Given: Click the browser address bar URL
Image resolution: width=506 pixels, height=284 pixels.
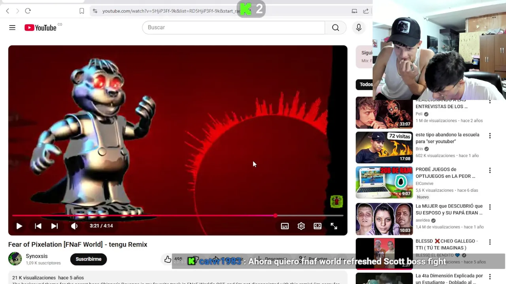Looking at the screenshot, I should [x=171, y=11].
